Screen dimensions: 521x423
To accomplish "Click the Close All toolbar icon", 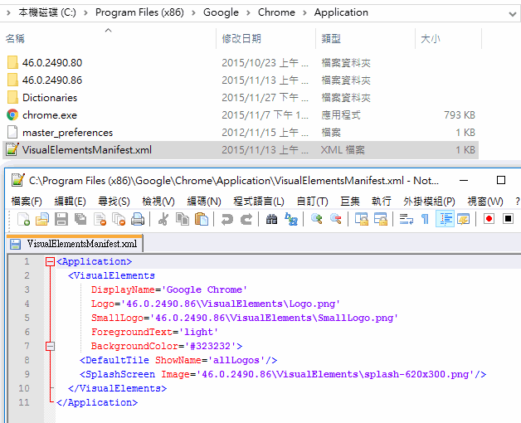I will [x=119, y=219].
